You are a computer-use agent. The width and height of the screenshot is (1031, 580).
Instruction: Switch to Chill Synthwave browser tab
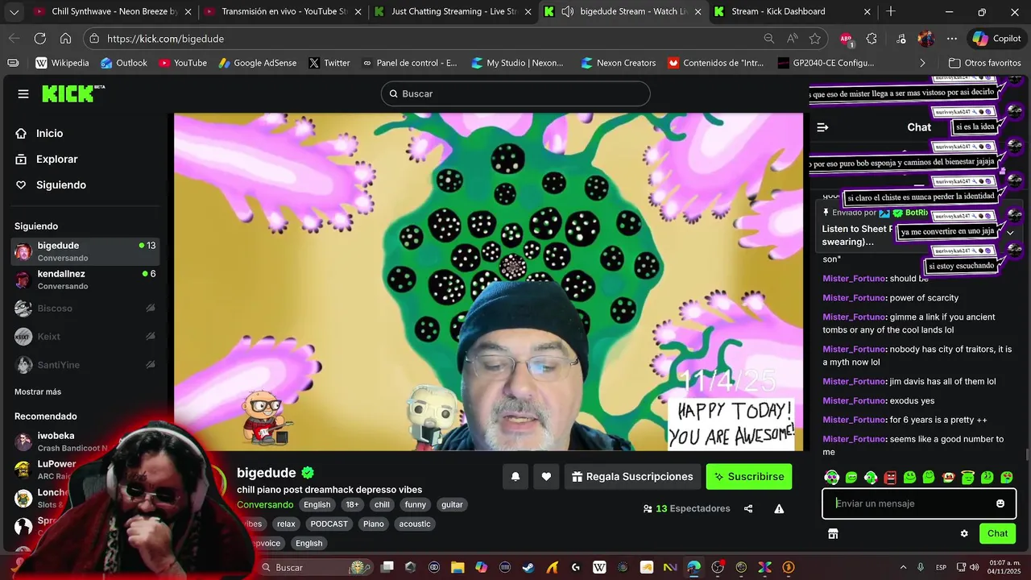(x=114, y=11)
